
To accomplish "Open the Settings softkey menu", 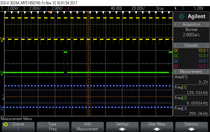I will (x=122, y=127).
